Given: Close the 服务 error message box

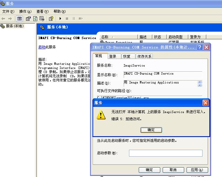Looking at the screenshot, I should [205, 103].
